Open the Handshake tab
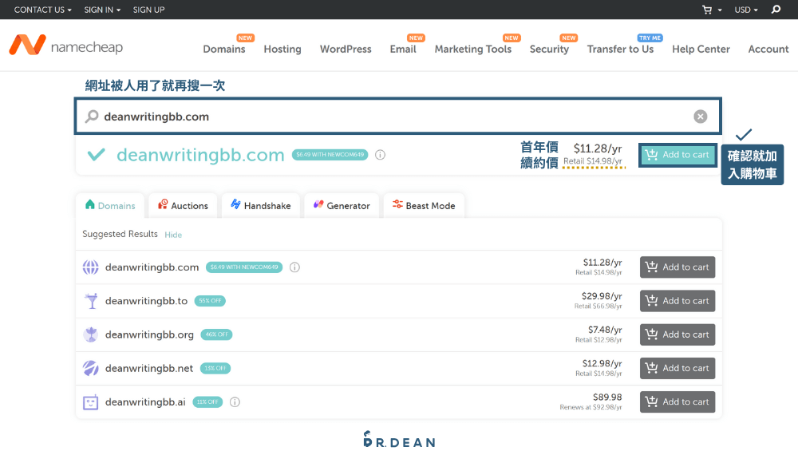The image size is (798, 455). coord(261,206)
